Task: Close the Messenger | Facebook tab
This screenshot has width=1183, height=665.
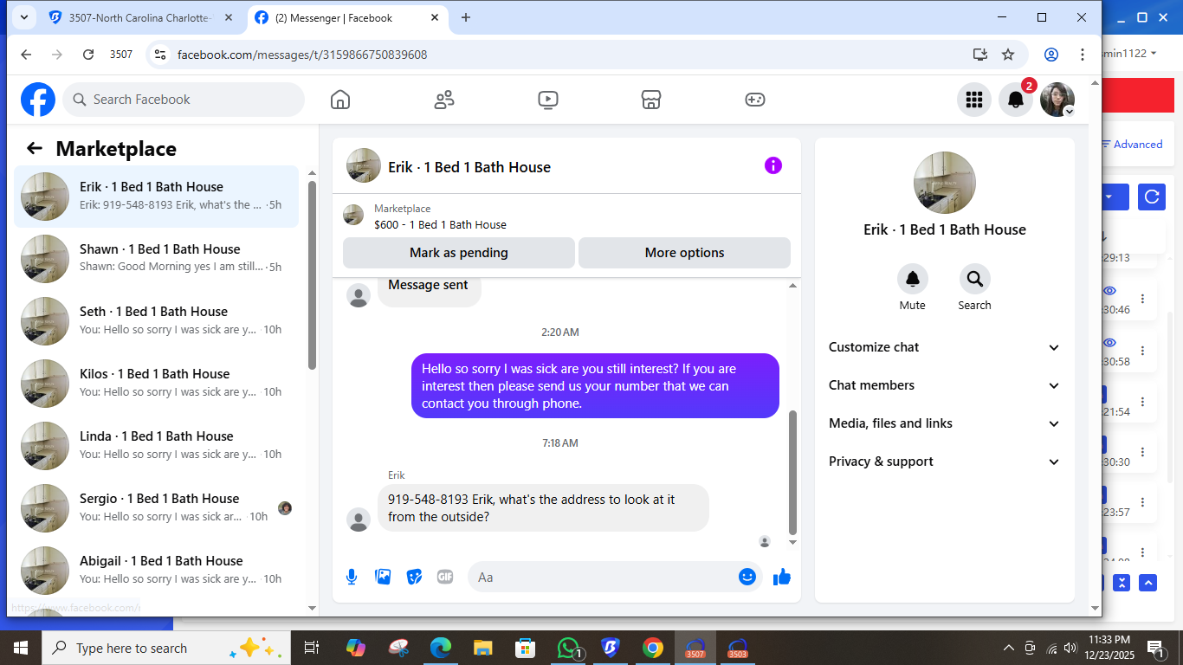Action: [434, 17]
